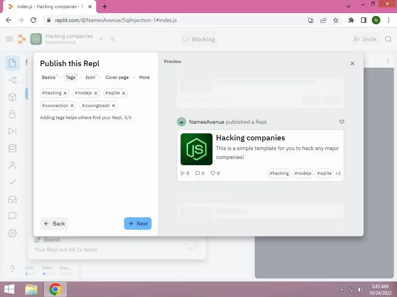Screen dimensions: 397x297
Task: Remove the #connection tag
Action: pyautogui.click(x=72, y=106)
